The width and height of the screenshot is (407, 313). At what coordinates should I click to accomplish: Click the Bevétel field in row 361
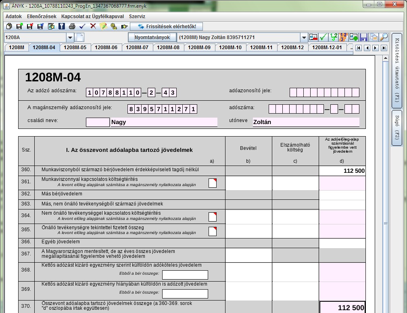click(x=248, y=183)
